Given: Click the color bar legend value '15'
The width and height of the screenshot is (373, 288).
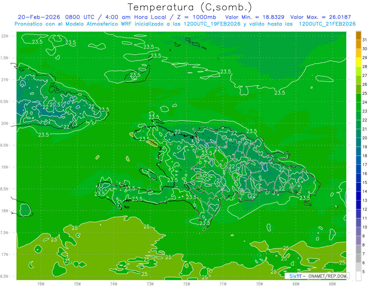Looking at the screenshot, I should (x=365, y=182).
